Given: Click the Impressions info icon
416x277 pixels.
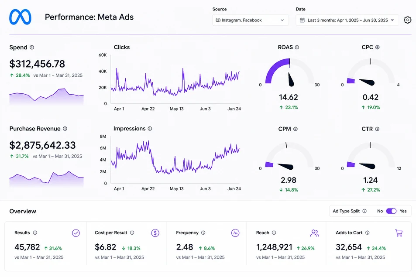Looking at the screenshot, I should coord(150,129).
